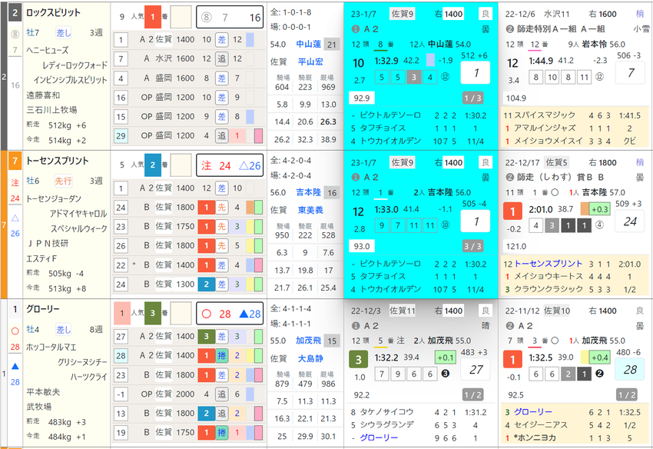
Task: Click the green +0.4 badge in the 佐賀10 card
Action: pos(599,358)
